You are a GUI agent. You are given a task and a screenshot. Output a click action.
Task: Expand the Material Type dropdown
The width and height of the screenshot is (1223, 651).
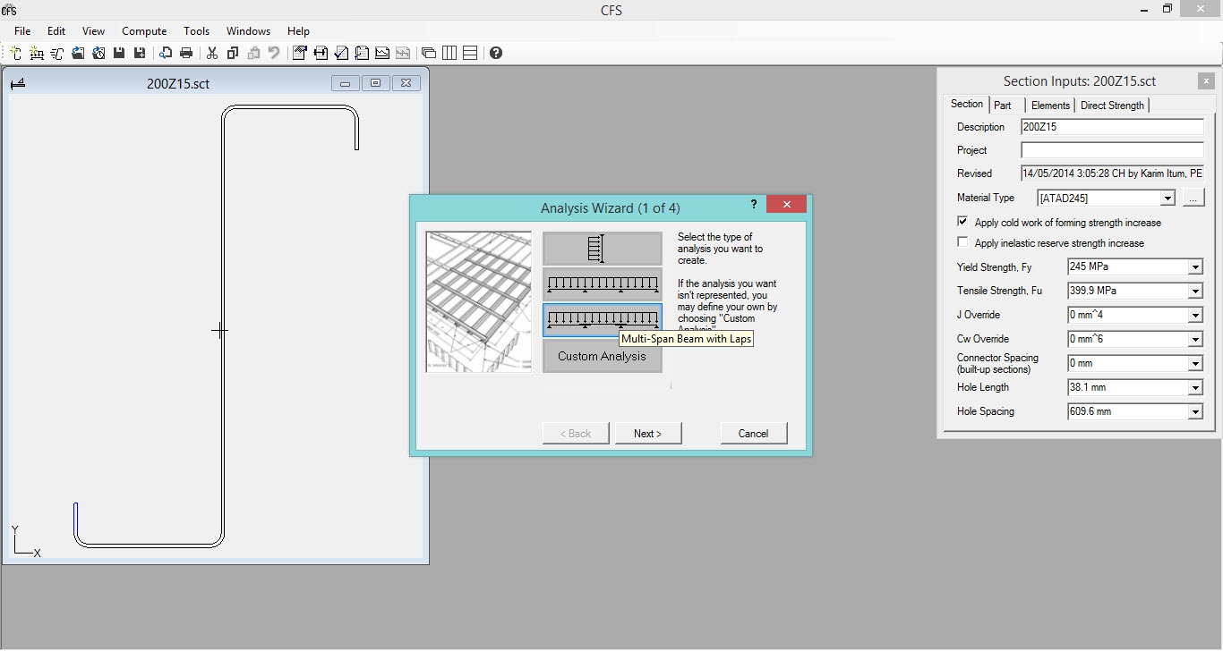coord(1167,199)
